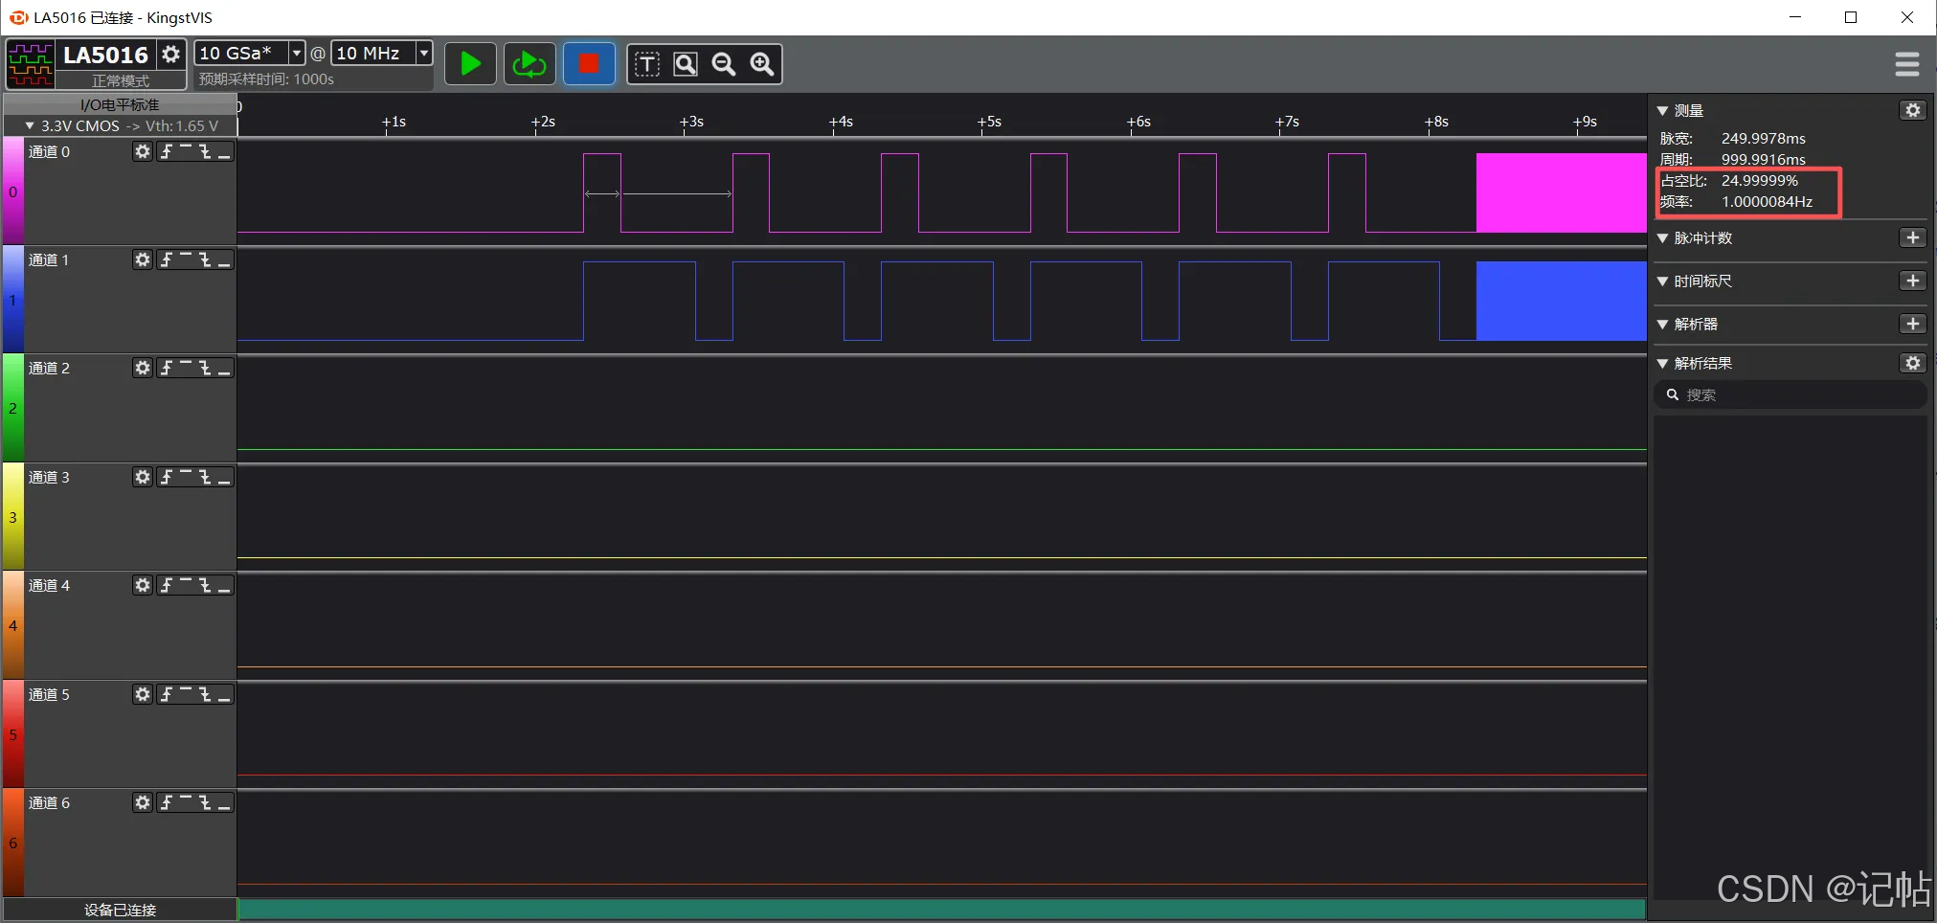Set low level trigger on channel 0
The width and height of the screenshot is (1937, 923).
[x=224, y=151]
